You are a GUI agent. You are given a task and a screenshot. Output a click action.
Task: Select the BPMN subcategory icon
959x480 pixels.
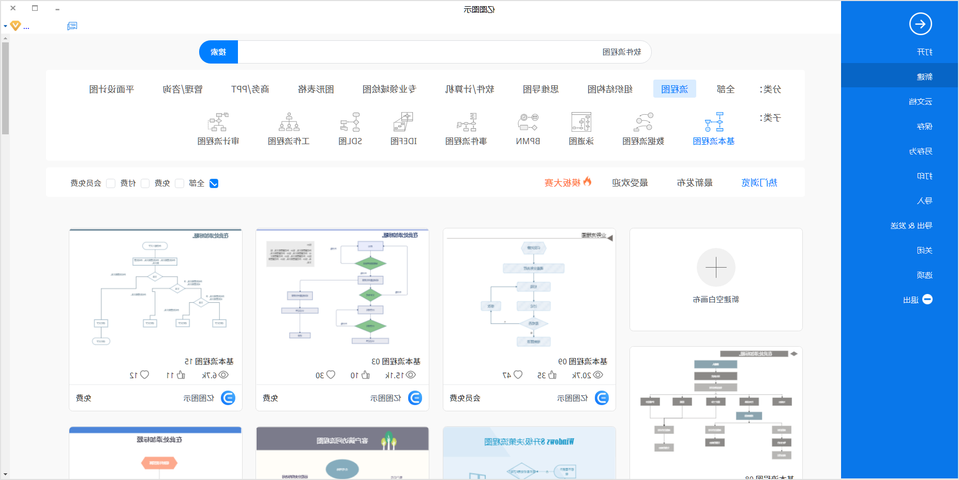point(528,122)
